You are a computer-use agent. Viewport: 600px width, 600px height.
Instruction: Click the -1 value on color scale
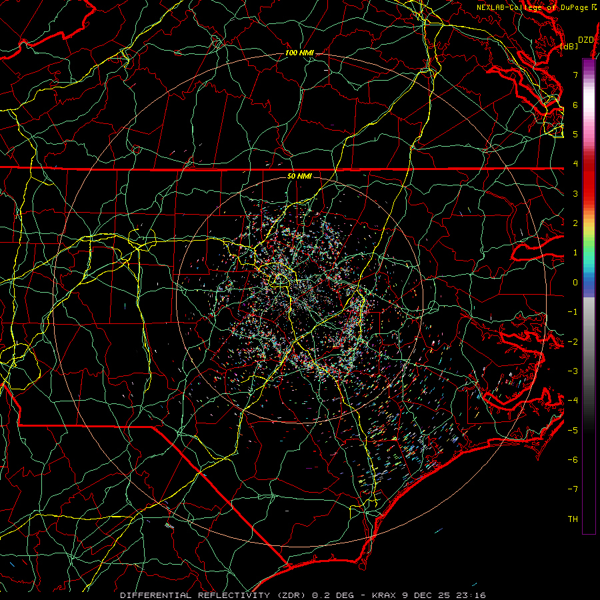point(573,312)
